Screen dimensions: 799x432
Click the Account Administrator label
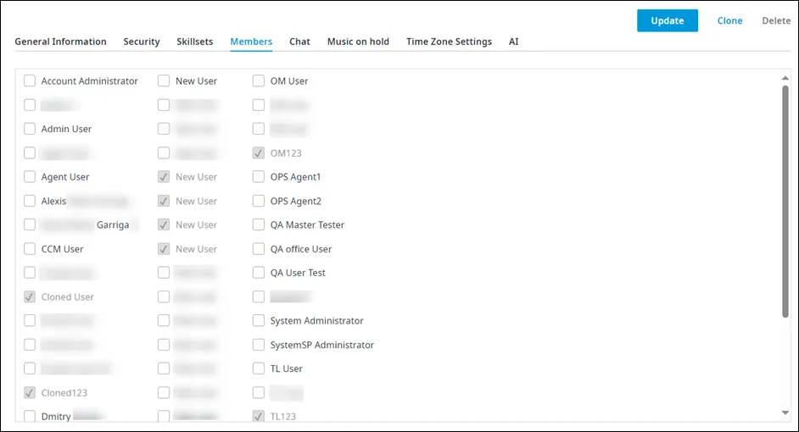point(90,81)
